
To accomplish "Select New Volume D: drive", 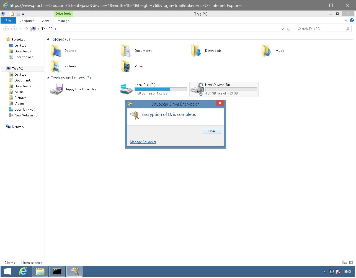I will 224,89.
